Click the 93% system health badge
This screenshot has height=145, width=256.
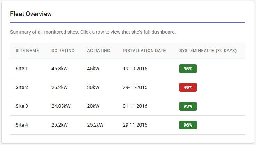[x=188, y=106]
